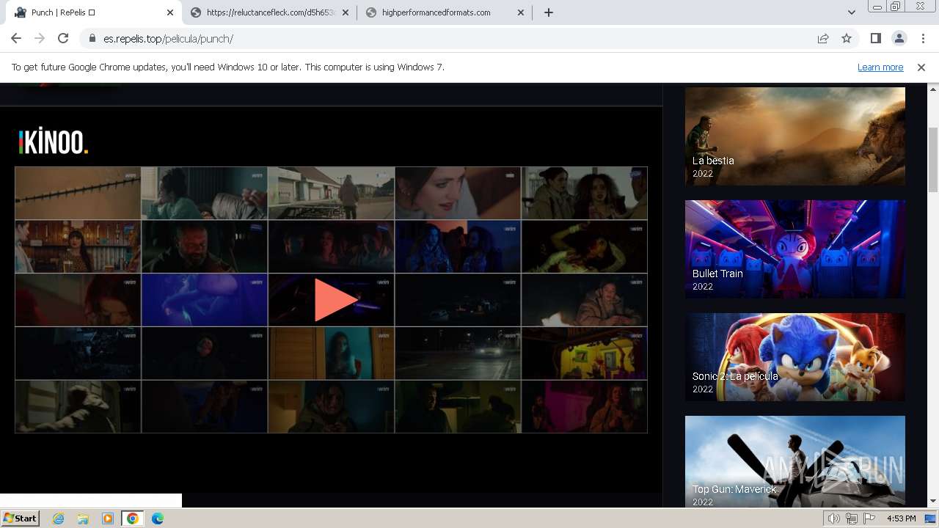The image size is (939, 528).
Task: Open File Explorer from the taskbar
Action: point(83,518)
